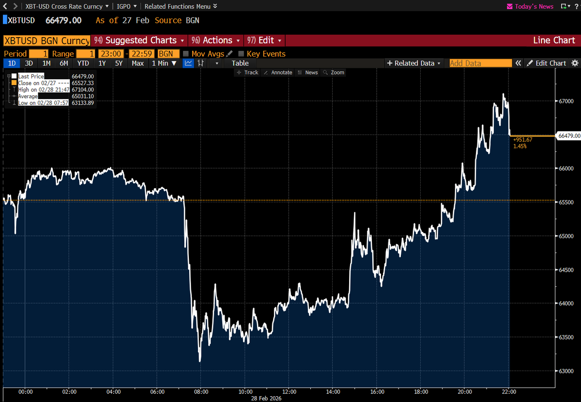Go back with the left arrow
Image resolution: width=581 pixels, height=402 pixels.
(5, 6)
